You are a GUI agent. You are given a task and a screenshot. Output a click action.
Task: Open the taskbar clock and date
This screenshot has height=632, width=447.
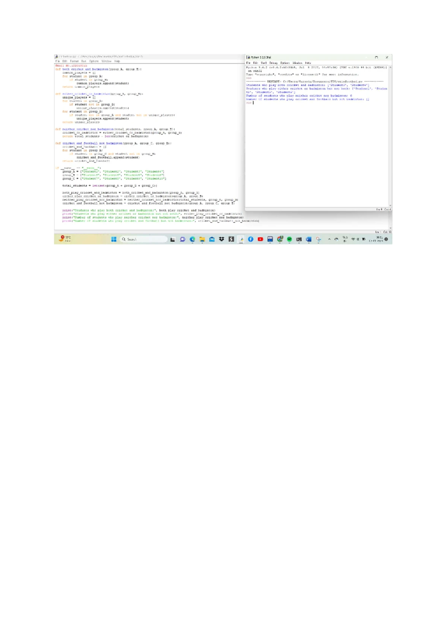click(x=376, y=239)
